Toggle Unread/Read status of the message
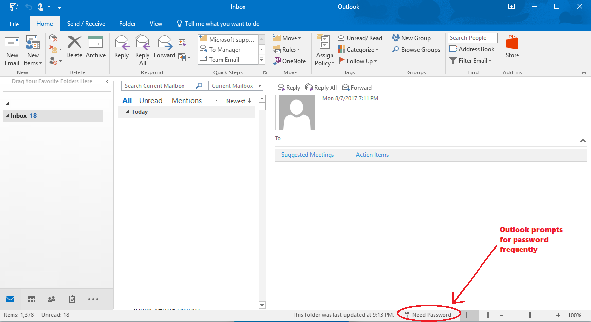Screen dimensions: 591x322 [360, 38]
